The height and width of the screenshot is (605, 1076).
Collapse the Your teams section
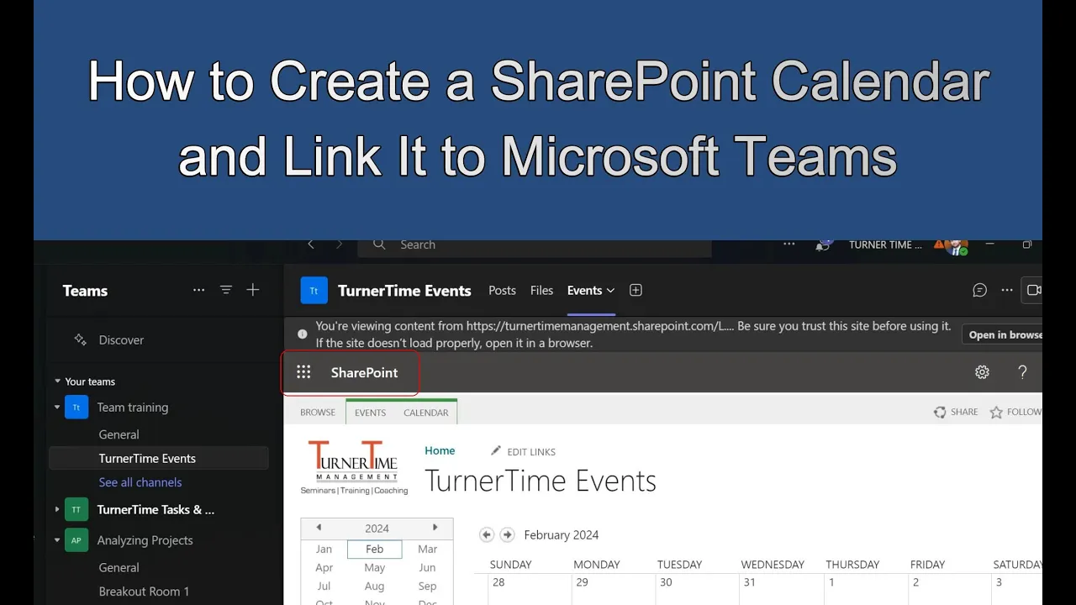[x=58, y=381]
